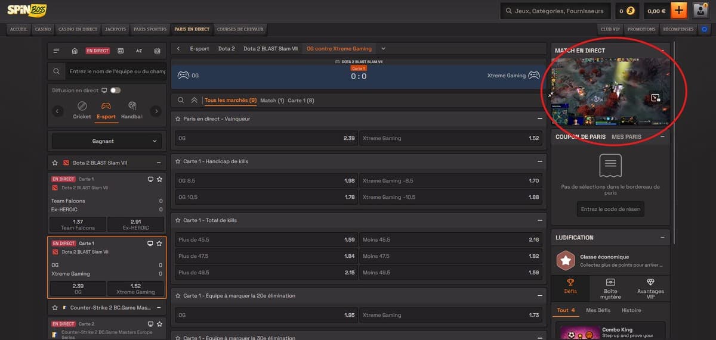Click the market search magnifier icon
The image size is (716, 340).
click(x=181, y=100)
